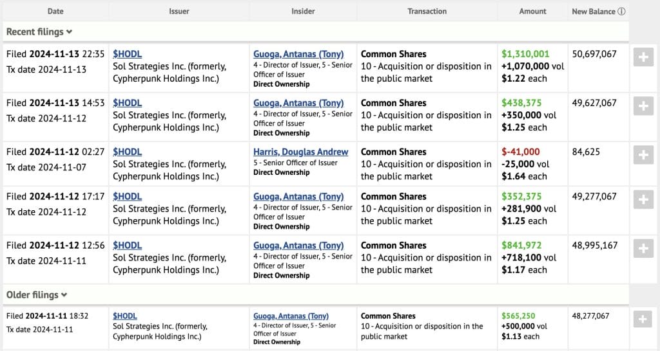Click $HODL ticker in Harris filing row

click(127, 152)
